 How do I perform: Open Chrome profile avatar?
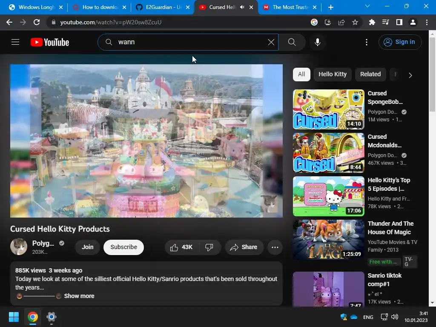click(x=413, y=22)
